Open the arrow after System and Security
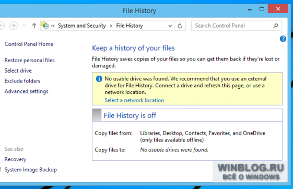The height and width of the screenshot is (189, 293). [x=111, y=26]
